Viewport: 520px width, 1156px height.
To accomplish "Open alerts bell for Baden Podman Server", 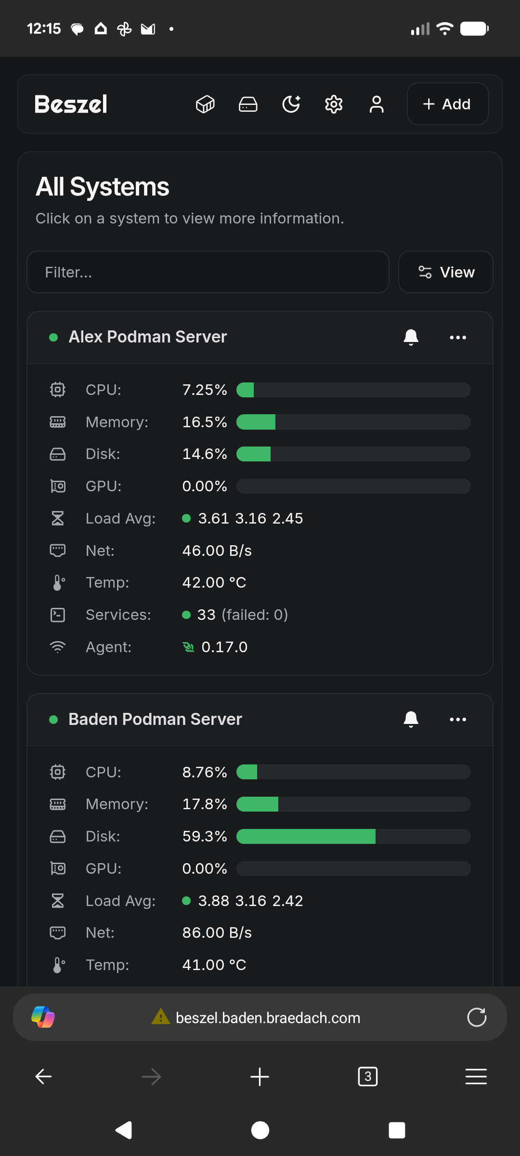I will pos(411,719).
